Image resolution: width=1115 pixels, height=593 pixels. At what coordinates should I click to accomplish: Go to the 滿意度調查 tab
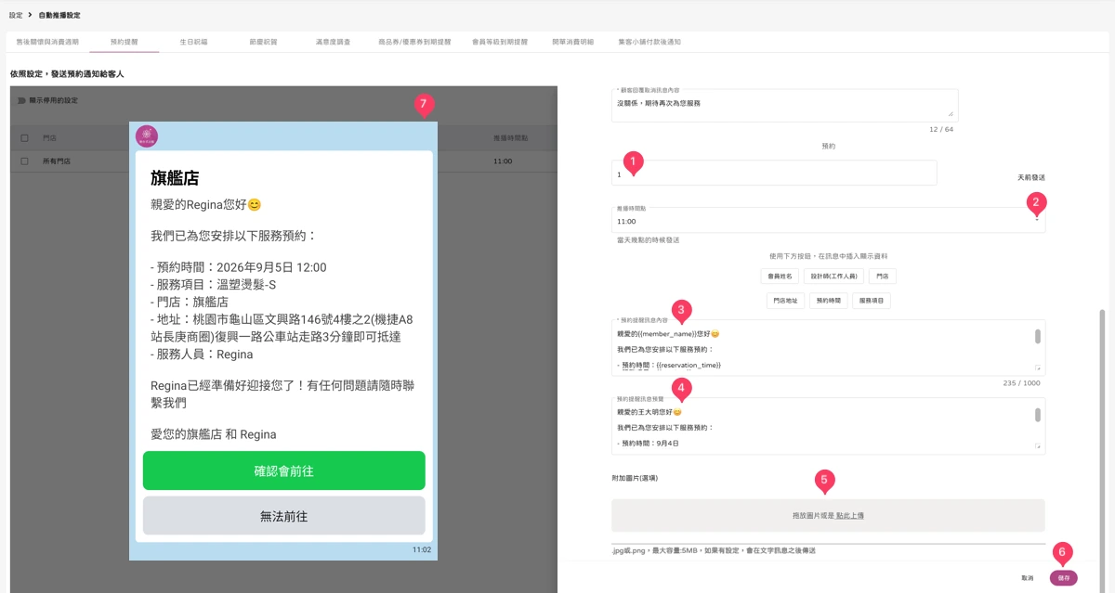coord(333,42)
